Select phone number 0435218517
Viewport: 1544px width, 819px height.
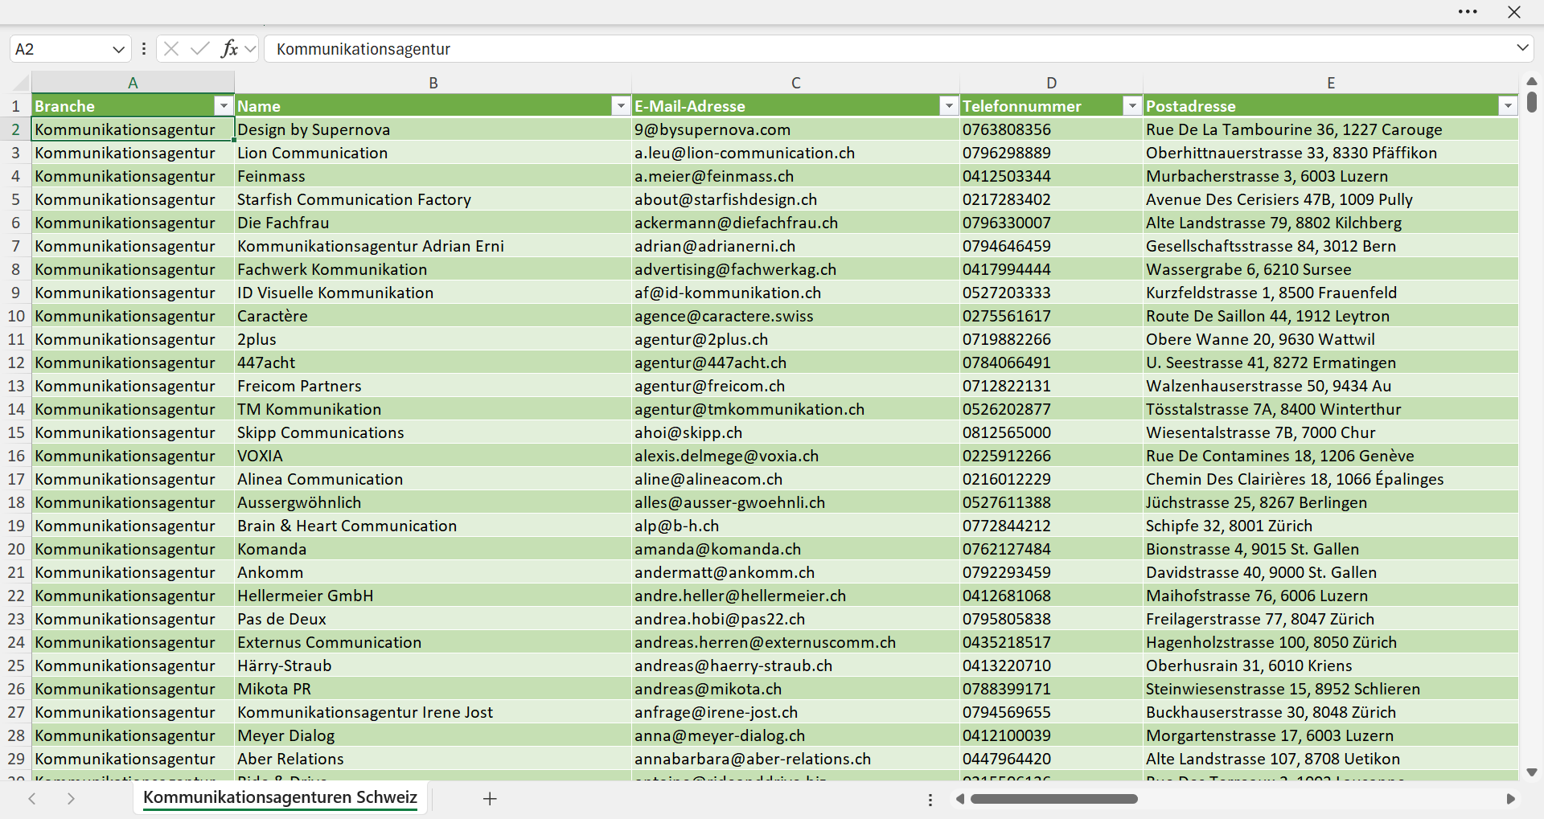point(1051,642)
